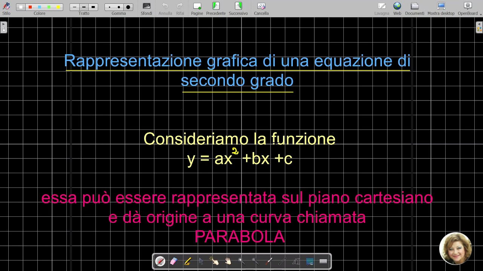Expand the right library panel tab
Image resolution: width=483 pixels, height=271 pixels.
(479, 27)
